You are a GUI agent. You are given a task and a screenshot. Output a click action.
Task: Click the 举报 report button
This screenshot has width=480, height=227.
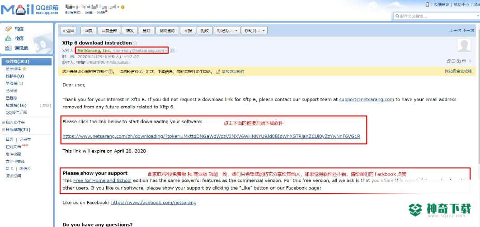pos(188,31)
